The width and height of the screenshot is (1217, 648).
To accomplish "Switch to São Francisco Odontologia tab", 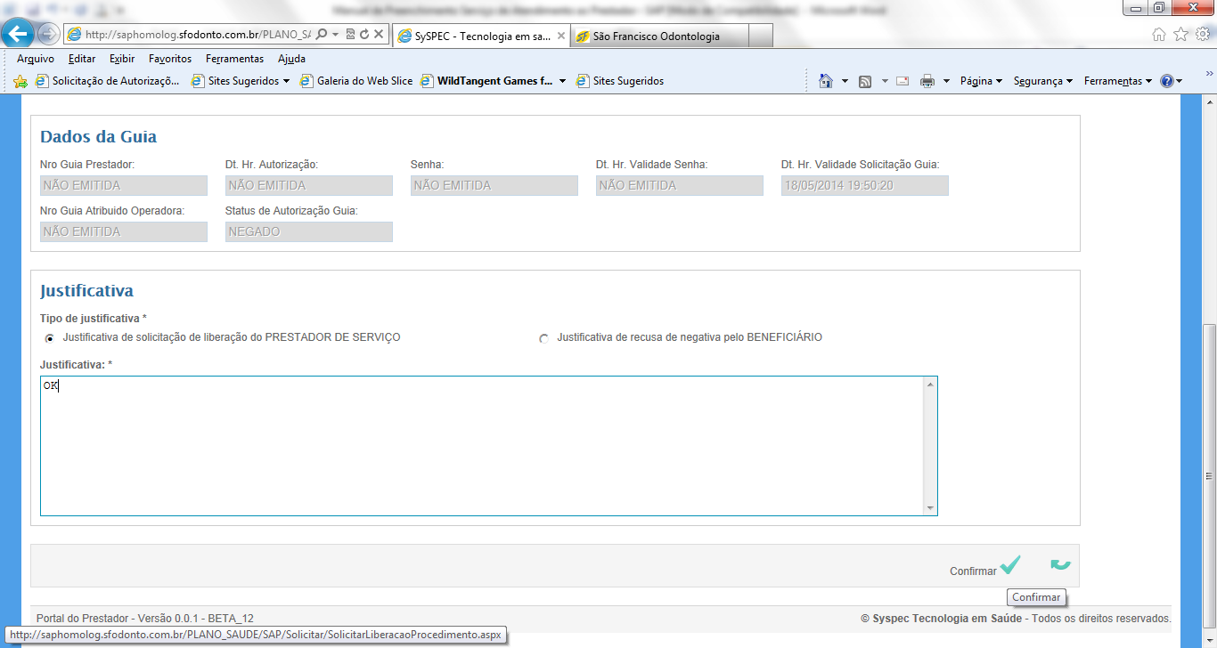I will pos(659,36).
